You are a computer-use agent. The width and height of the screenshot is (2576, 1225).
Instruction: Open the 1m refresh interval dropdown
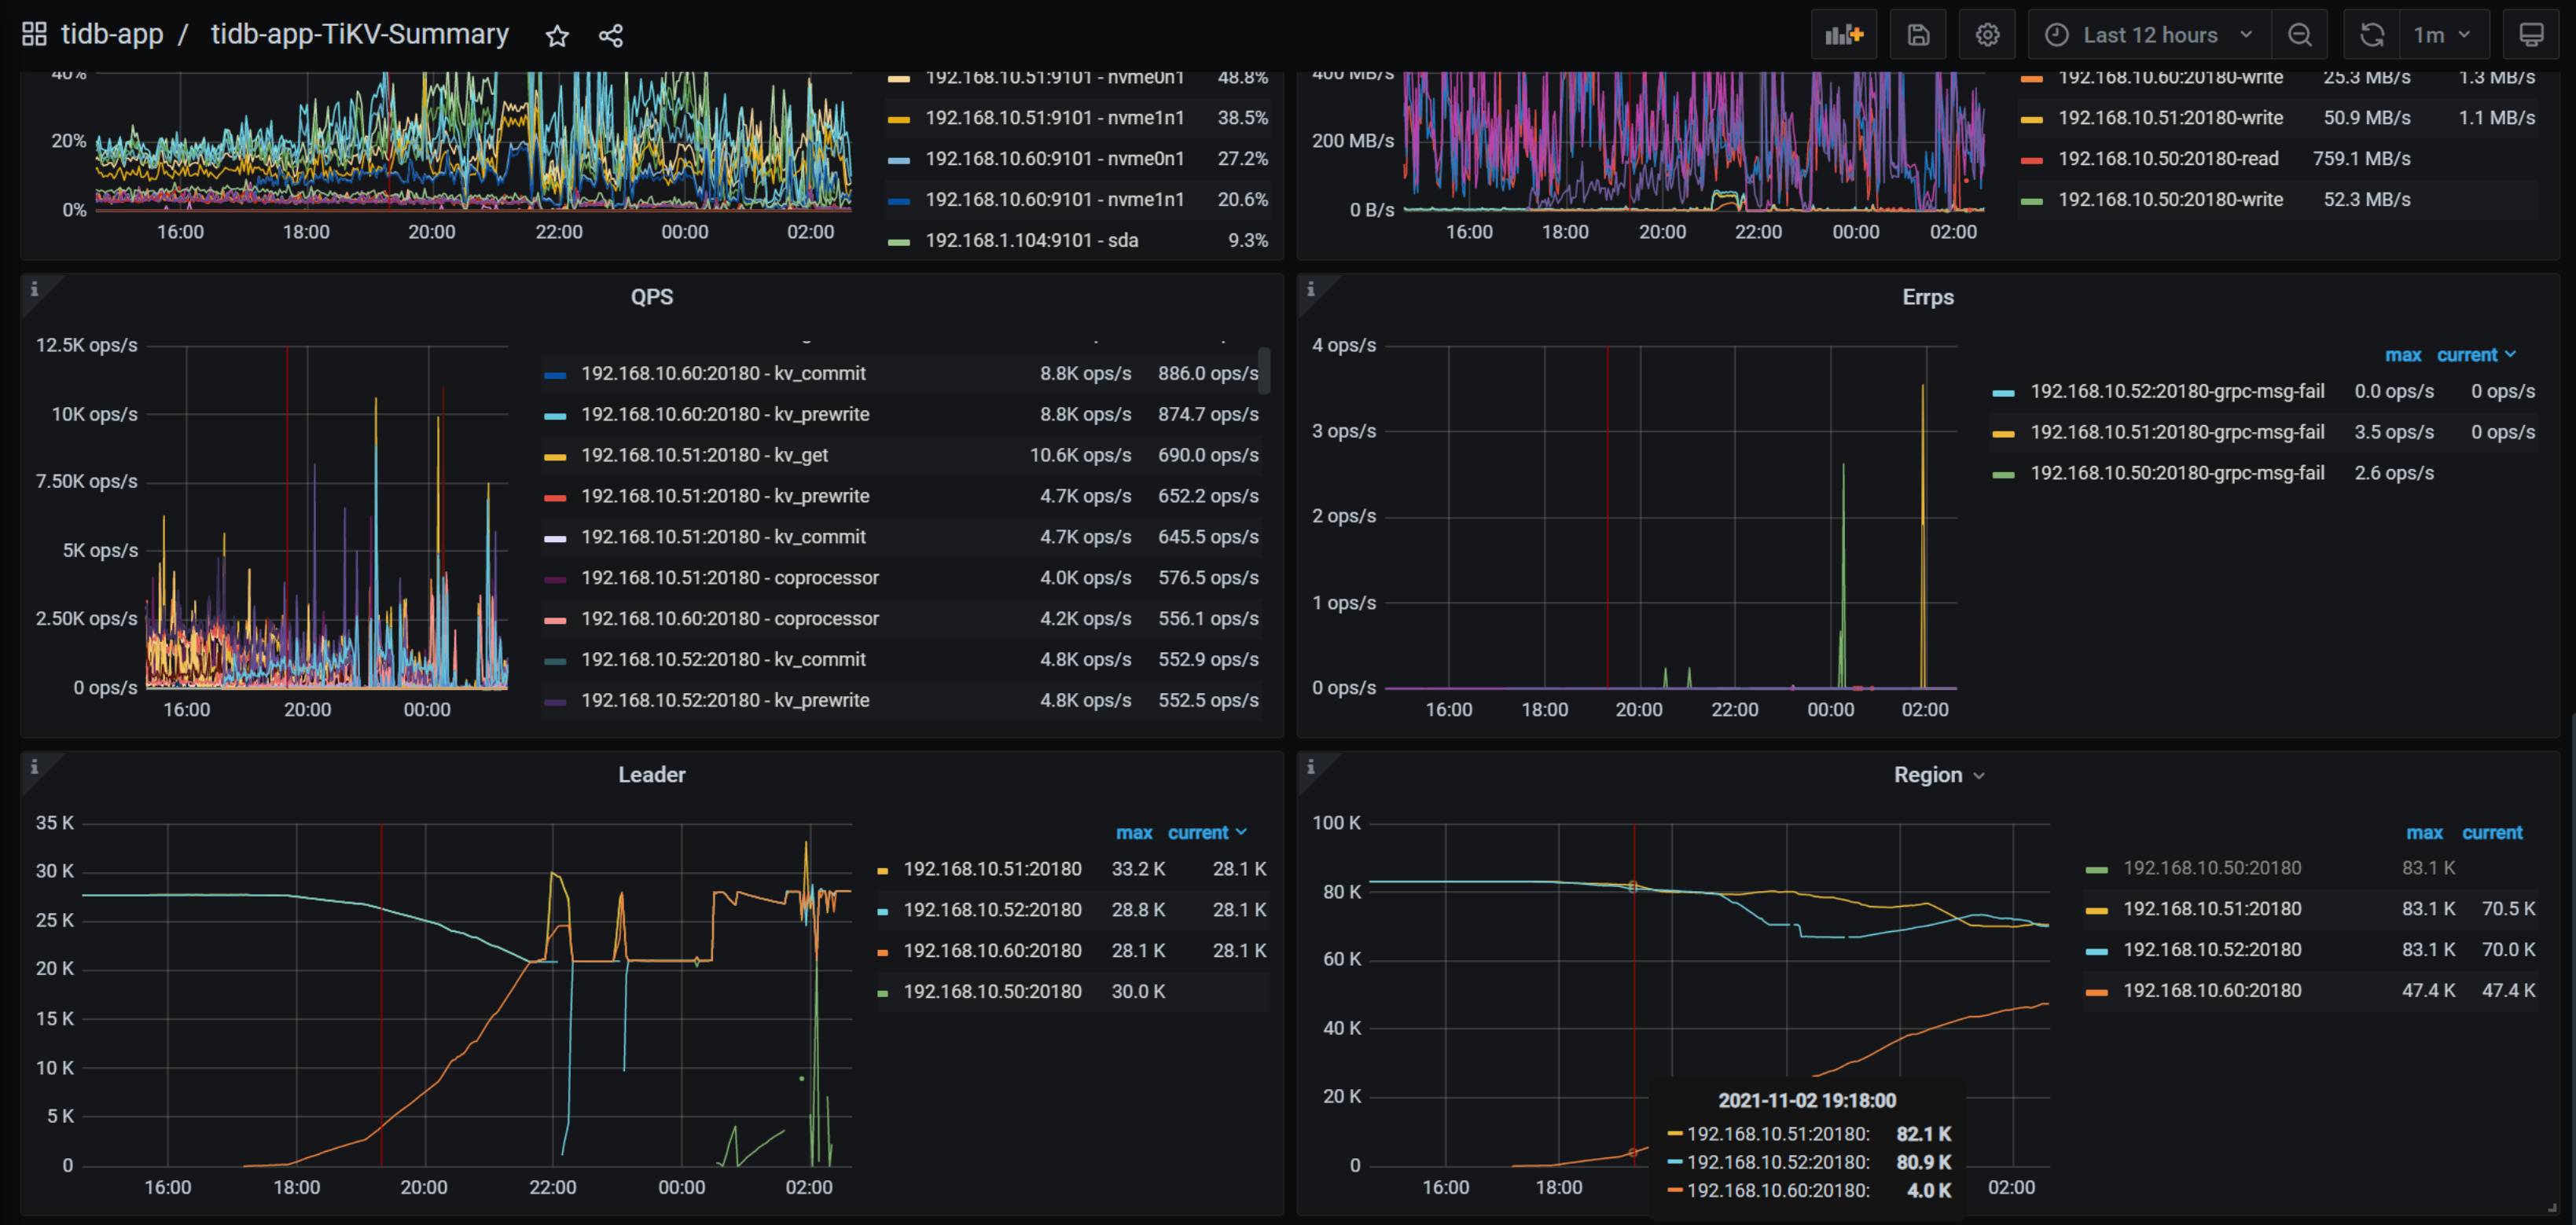tap(2441, 35)
